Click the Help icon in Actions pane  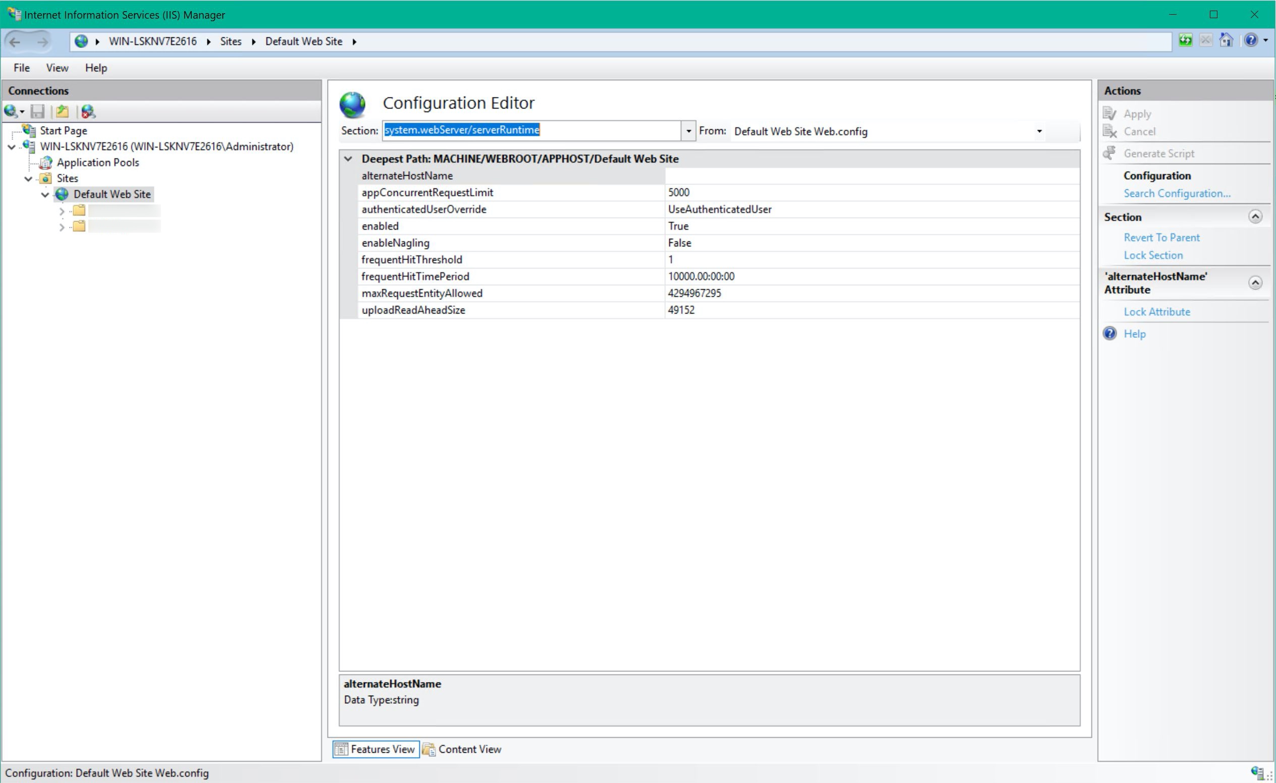pyautogui.click(x=1110, y=334)
